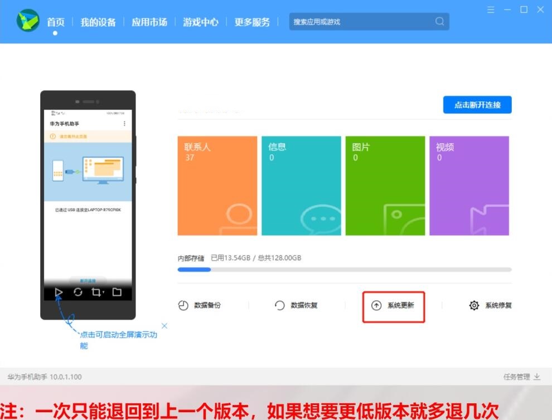Image resolution: width=552 pixels, height=420 pixels.
Task: Open the 应用市场 tab
Action: [149, 22]
